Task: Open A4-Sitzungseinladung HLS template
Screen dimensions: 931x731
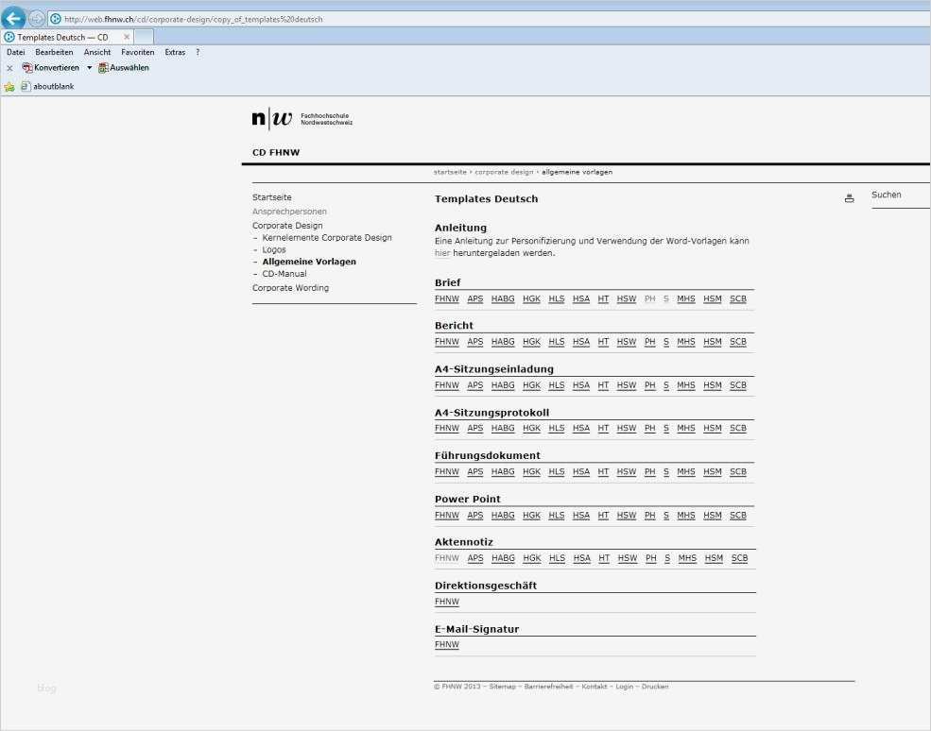Action: (x=557, y=385)
